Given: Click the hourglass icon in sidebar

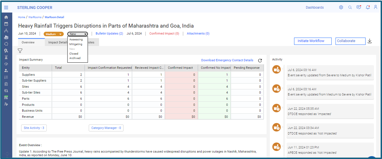Looking at the screenshot, I should tap(6, 57).
